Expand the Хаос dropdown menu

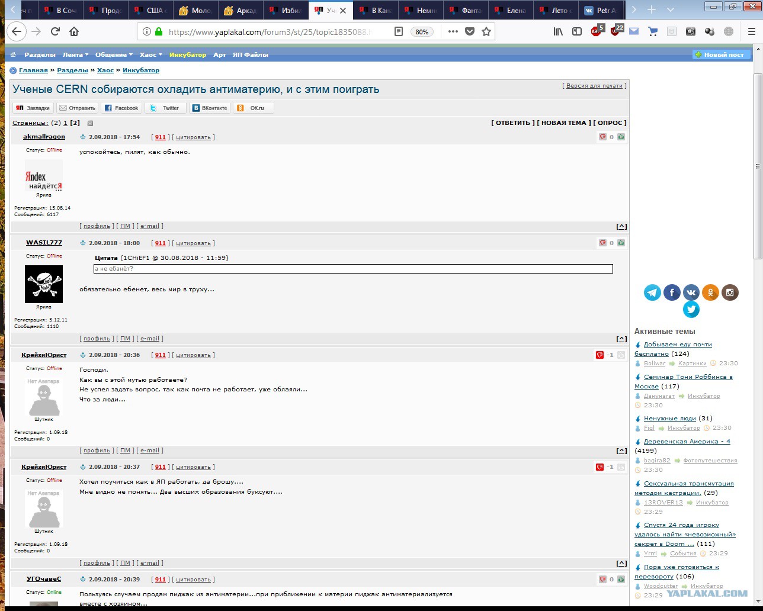[150, 54]
